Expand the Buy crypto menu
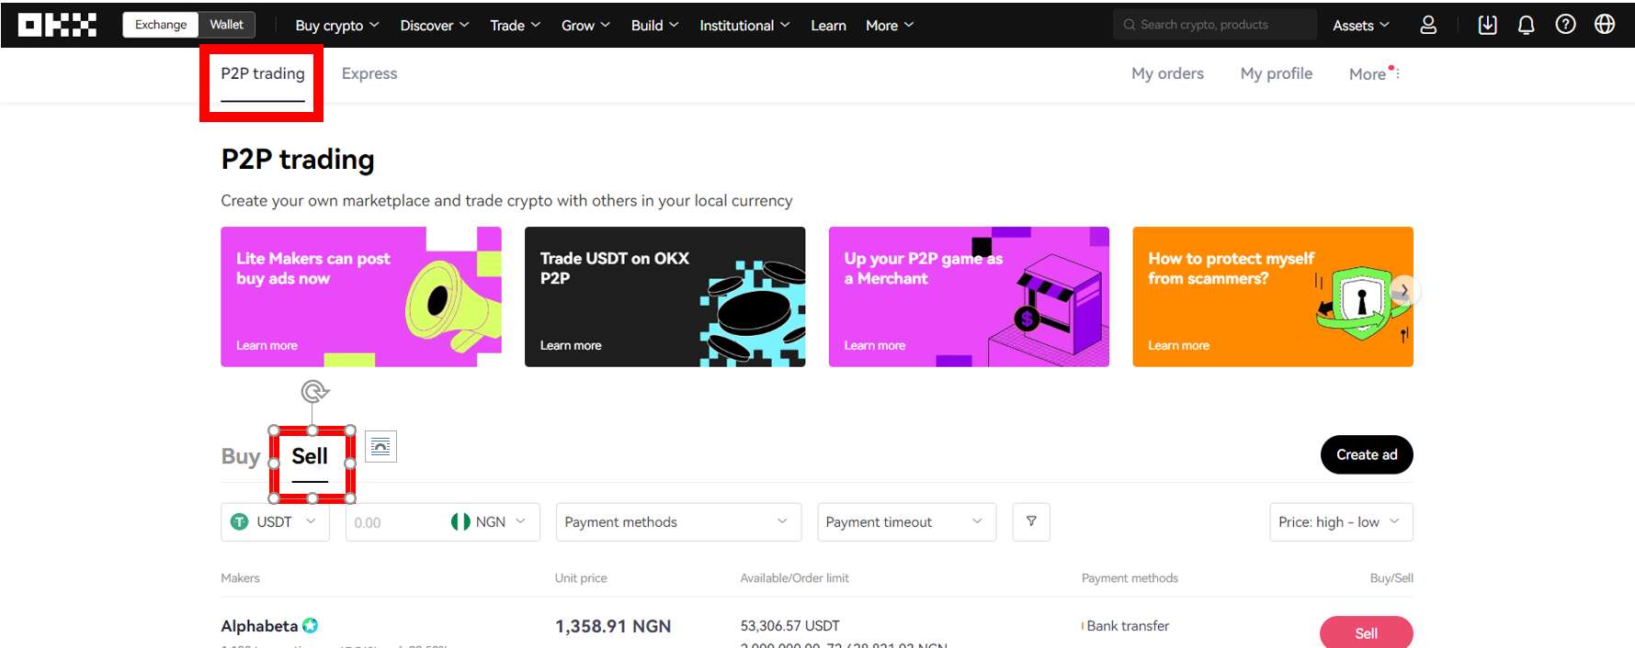 pos(337,26)
